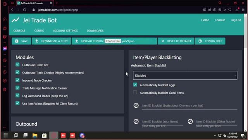Open Console link in header
The width and height of the screenshot is (248, 140).
220,20
